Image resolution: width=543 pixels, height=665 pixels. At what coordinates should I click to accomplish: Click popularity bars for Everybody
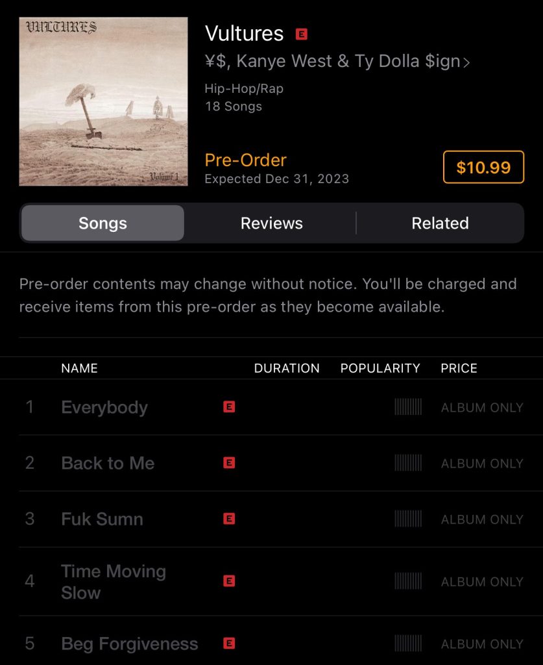(408, 407)
